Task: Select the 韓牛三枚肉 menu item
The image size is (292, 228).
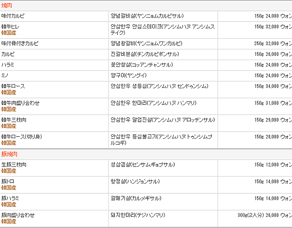Action: [x=15, y=119]
